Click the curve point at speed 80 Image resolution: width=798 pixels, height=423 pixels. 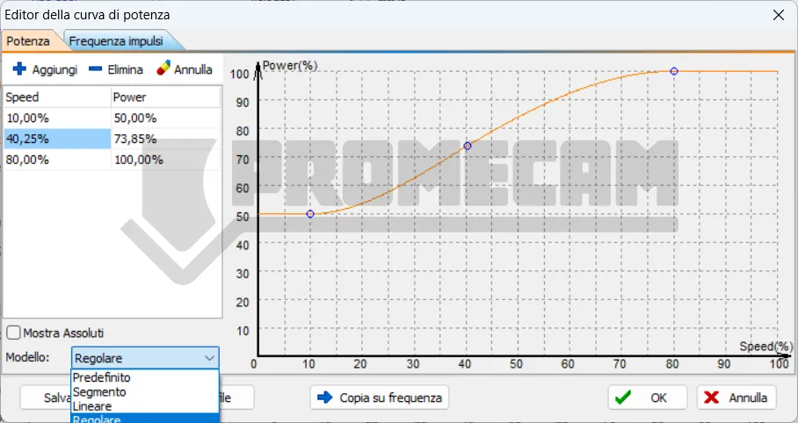pyautogui.click(x=674, y=71)
